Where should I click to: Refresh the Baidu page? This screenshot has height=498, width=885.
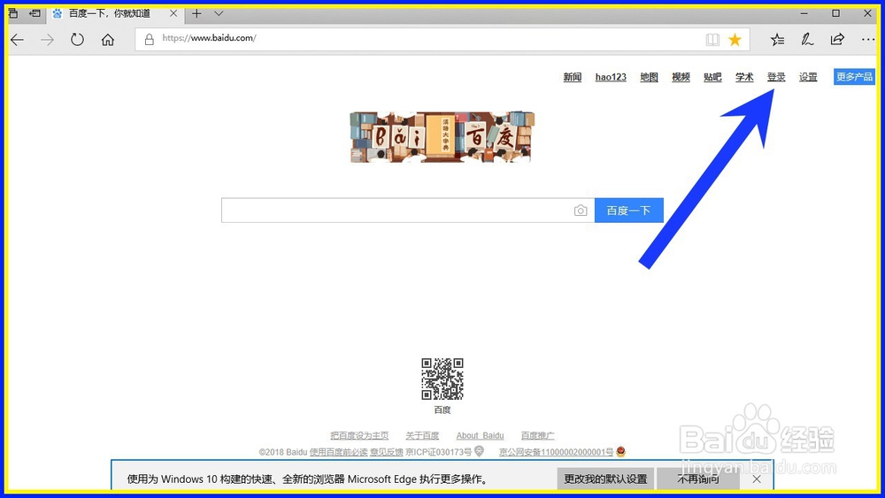(77, 40)
